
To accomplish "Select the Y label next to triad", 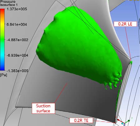I will (132, 118).
